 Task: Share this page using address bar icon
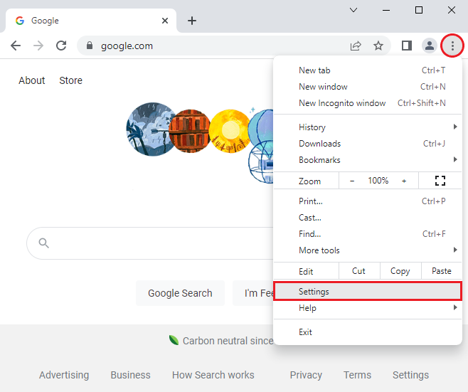[356, 46]
